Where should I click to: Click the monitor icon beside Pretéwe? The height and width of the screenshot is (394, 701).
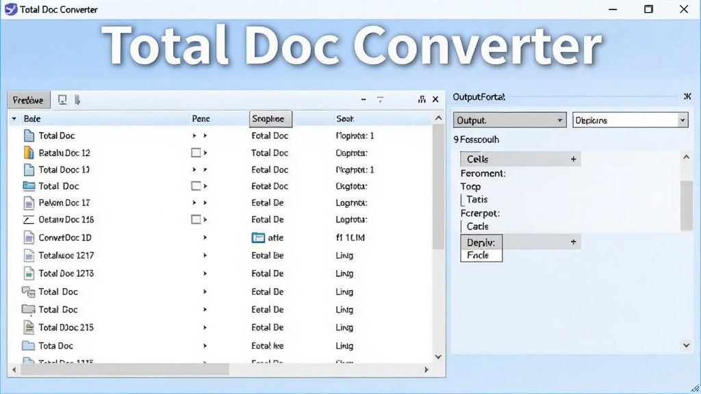pyautogui.click(x=62, y=100)
